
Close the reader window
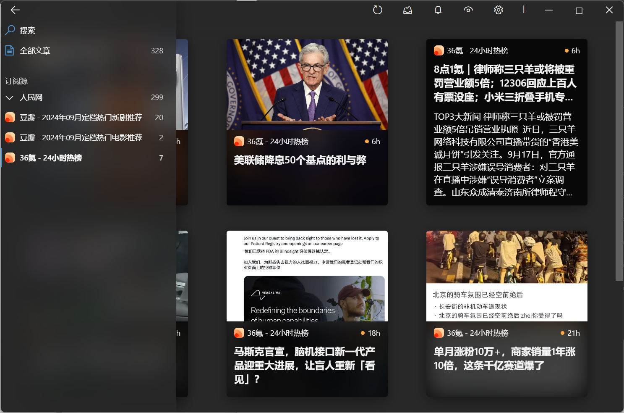tap(609, 10)
